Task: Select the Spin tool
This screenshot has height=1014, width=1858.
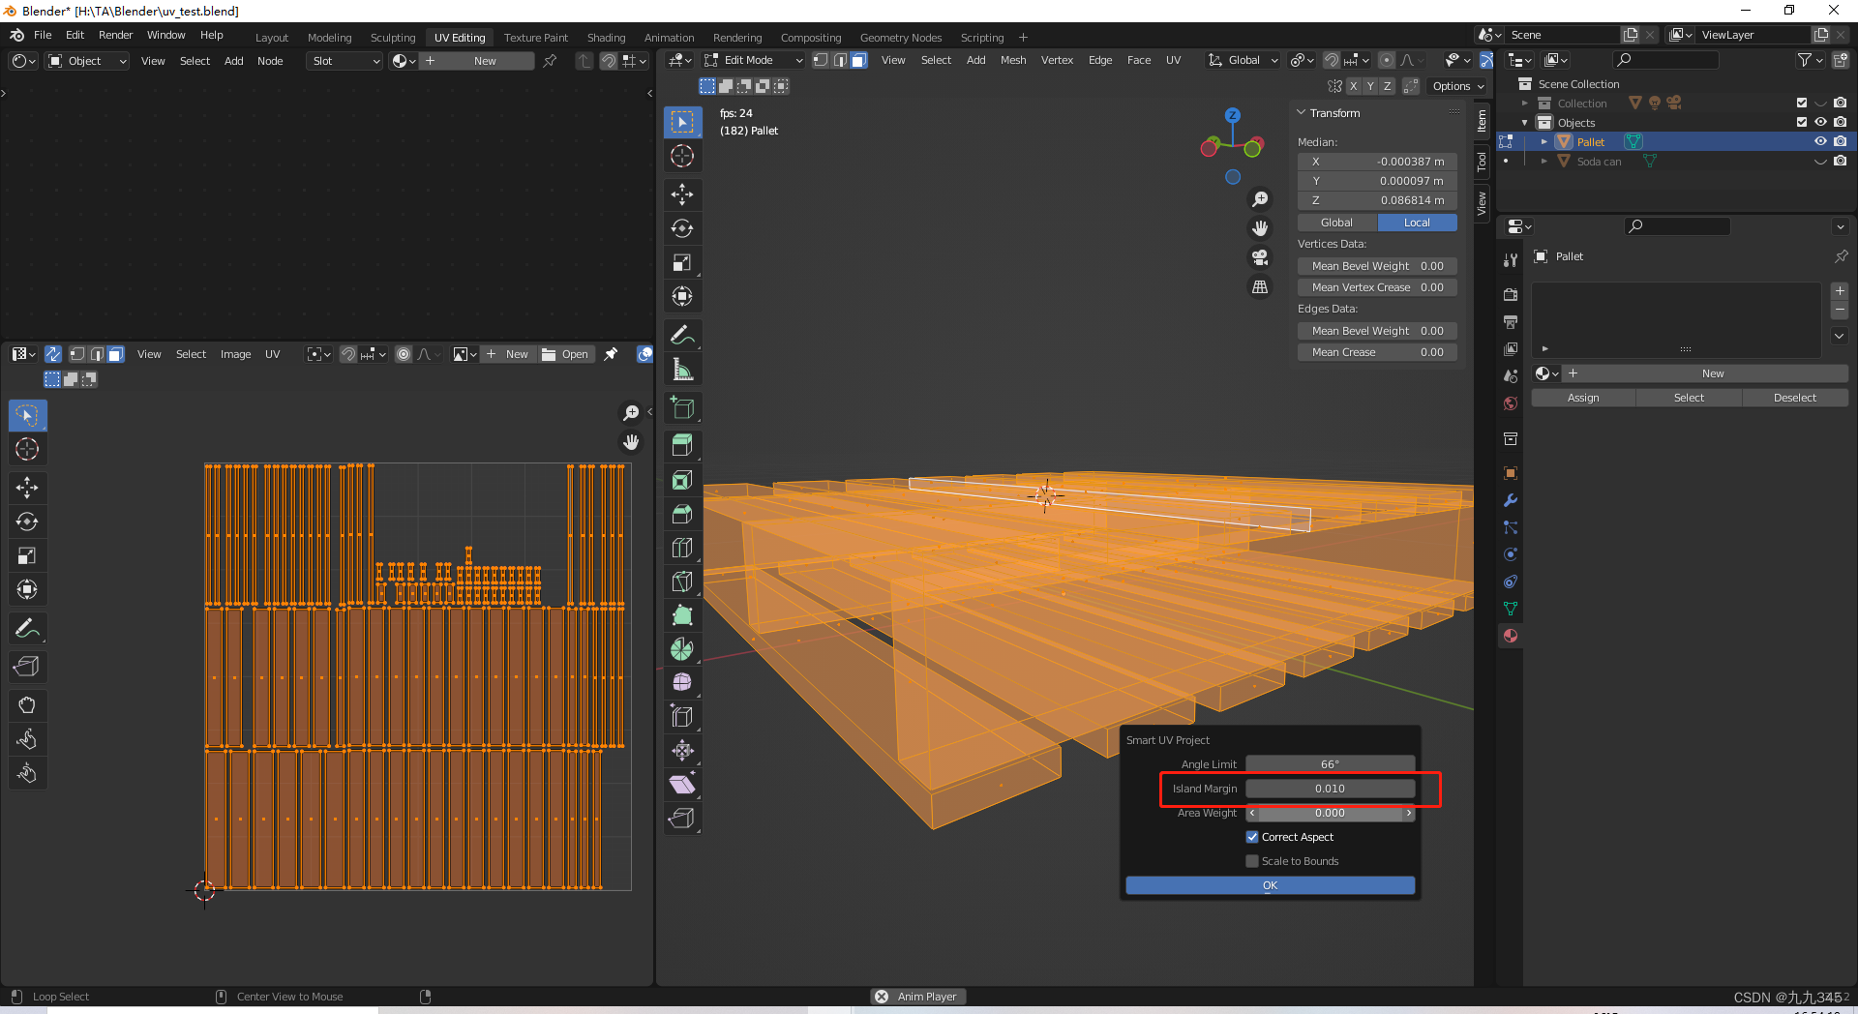Action: click(x=682, y=648)
